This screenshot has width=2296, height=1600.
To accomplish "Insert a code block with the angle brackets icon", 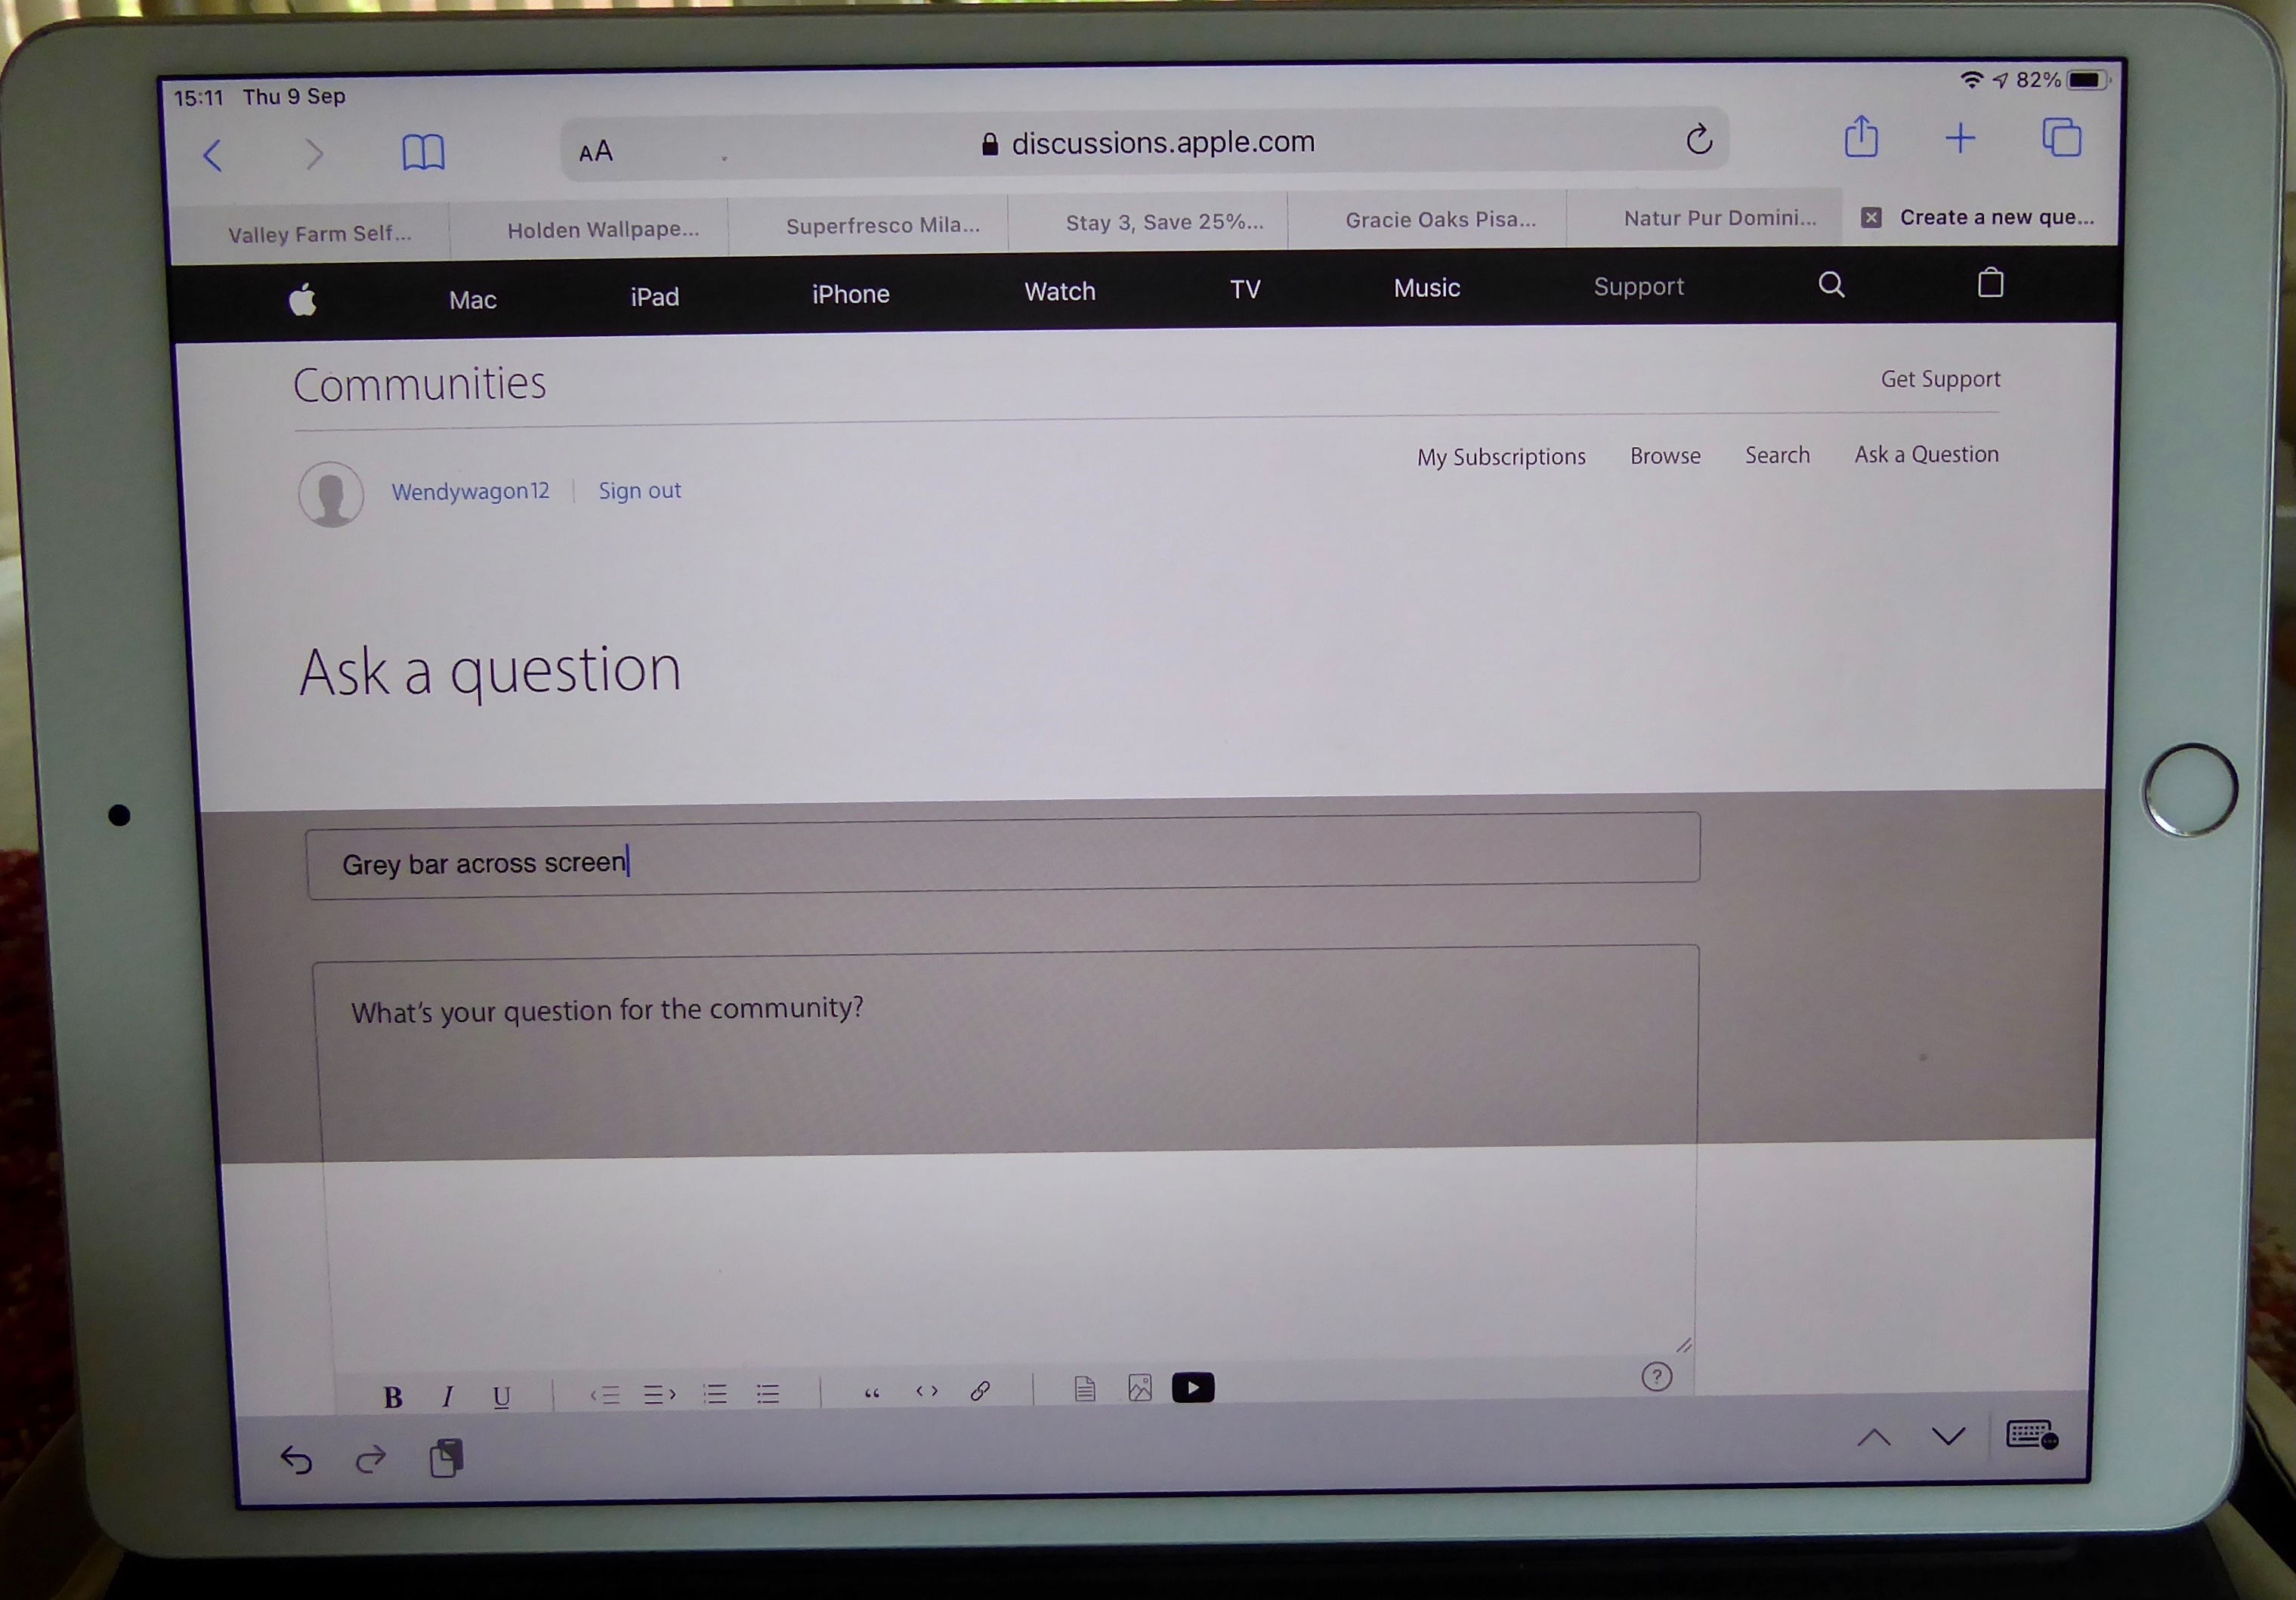I will click(x=927, y=1391).
